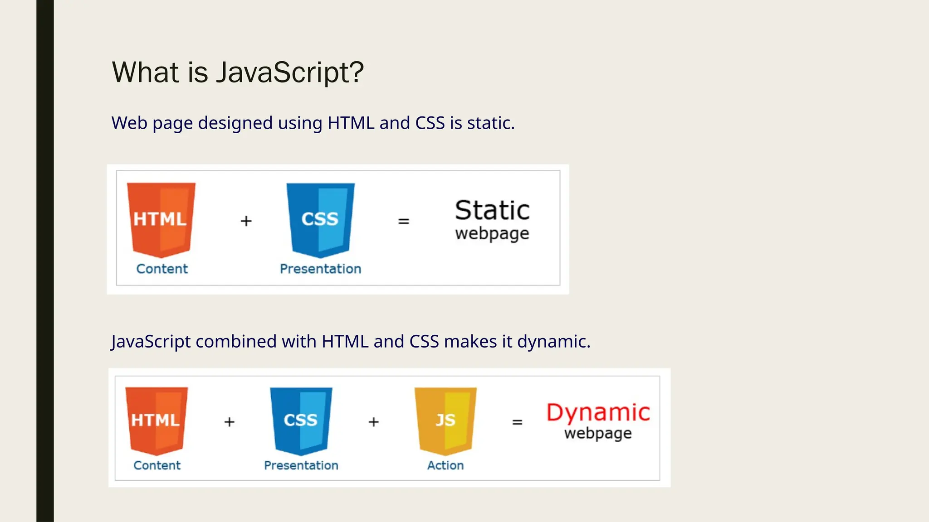Click the yellow JS shield icon

445,420
